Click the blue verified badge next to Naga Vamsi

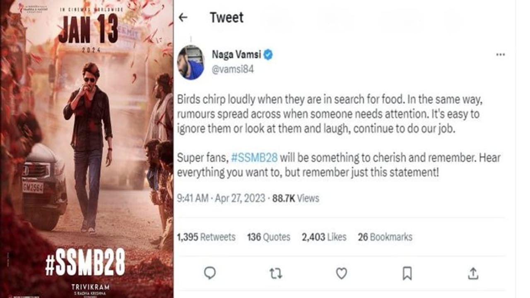(x=269, y=53)
